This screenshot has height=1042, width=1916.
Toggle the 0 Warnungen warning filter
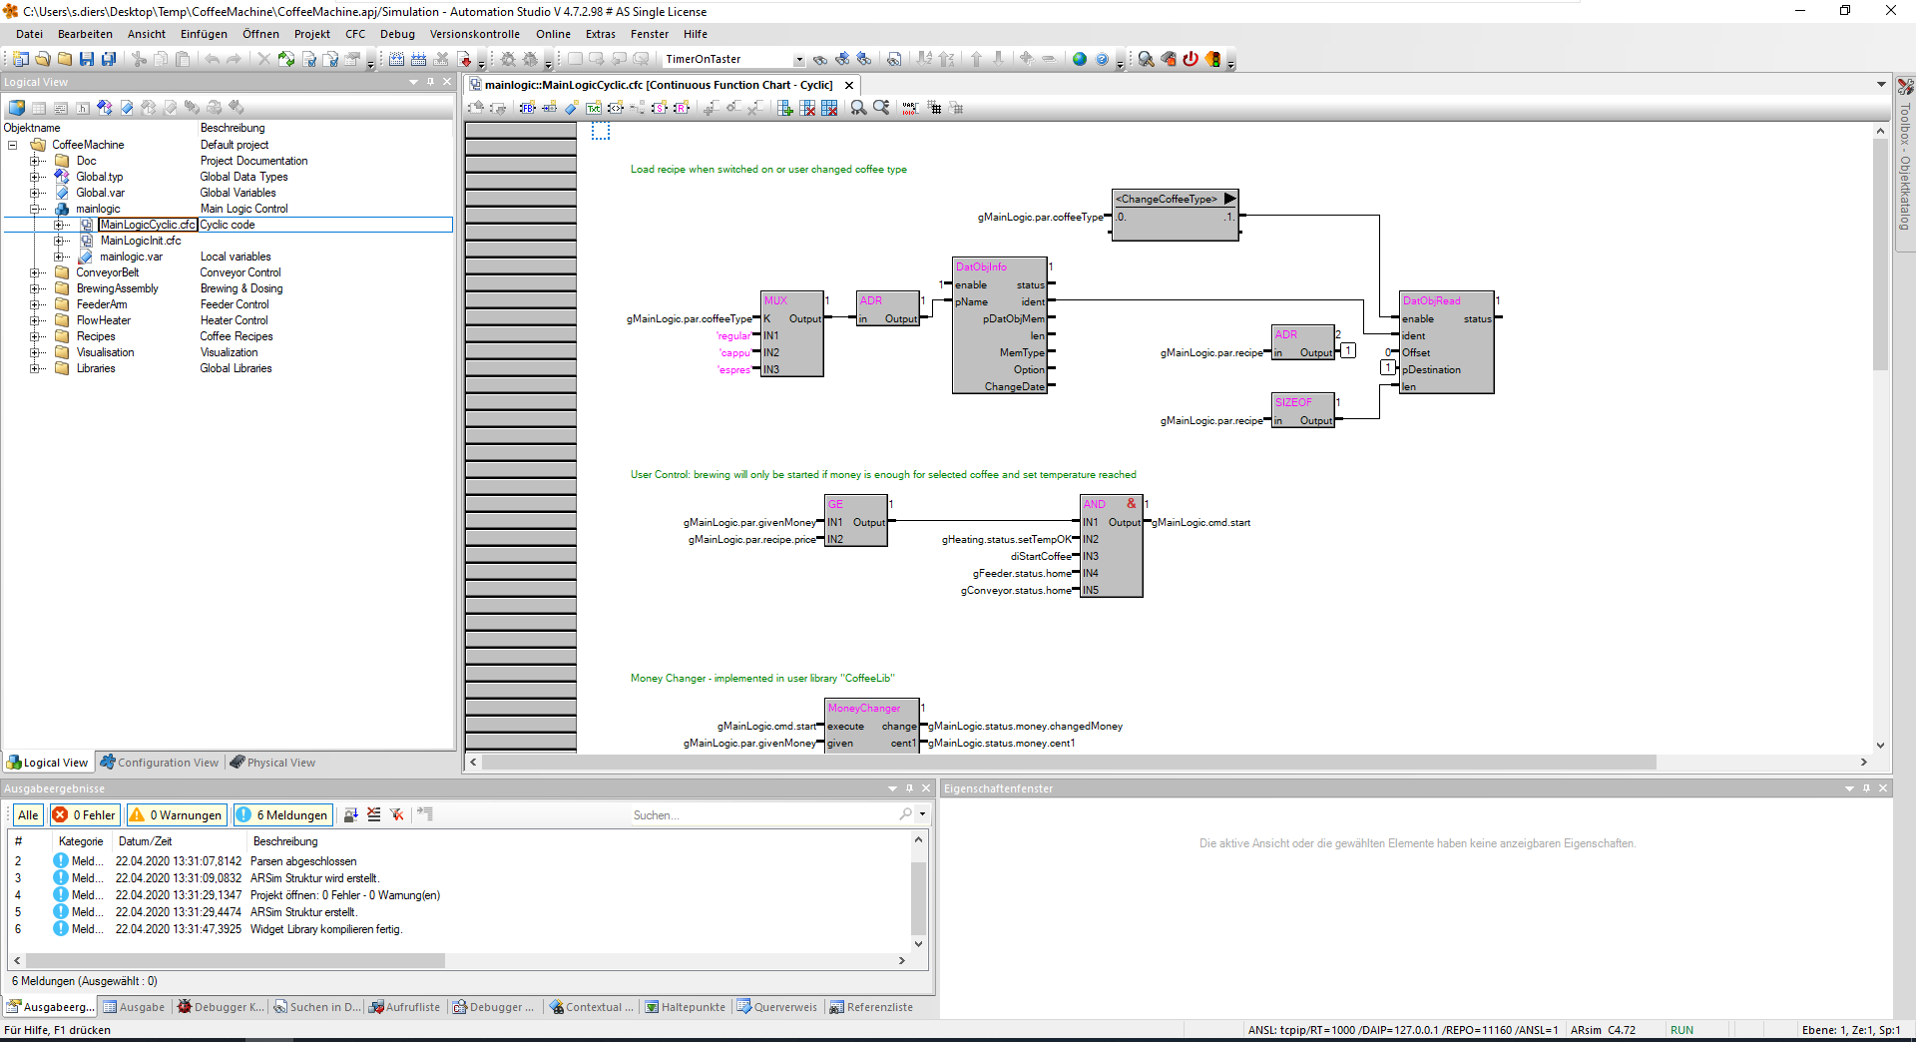tap(176, 815)
